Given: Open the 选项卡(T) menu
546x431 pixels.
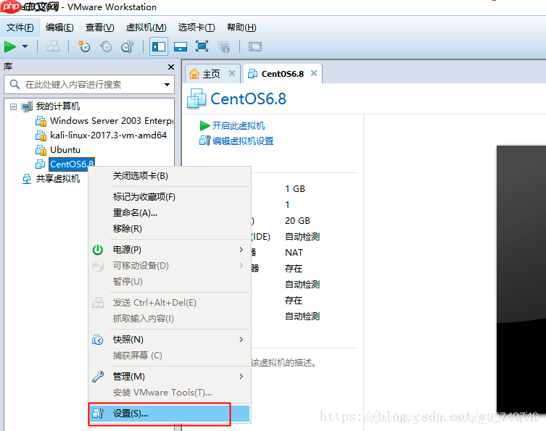Looking at the screenshot, I should [197, 28].
